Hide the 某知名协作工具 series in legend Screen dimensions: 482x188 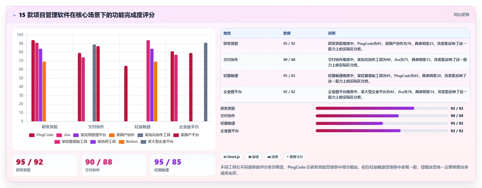[154, 135]
